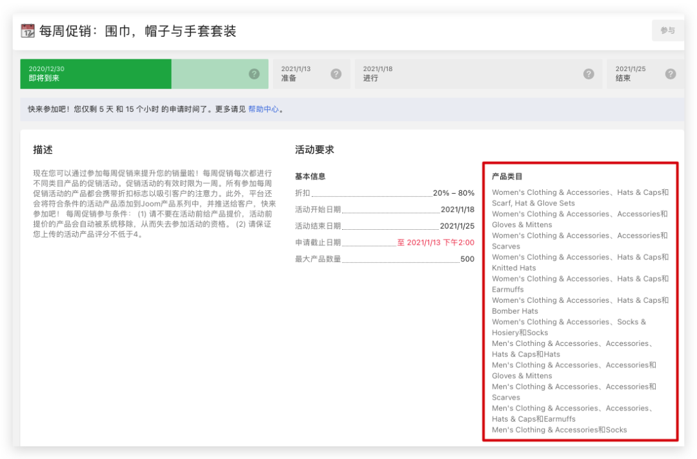The image size is (697, 459).
Task: Click the help icon in 即将到来 stage
Action: coord(254,74)
